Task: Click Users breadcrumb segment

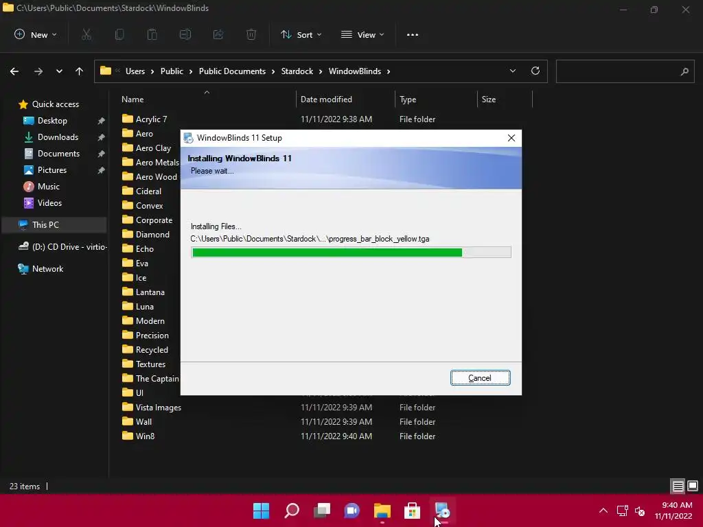Action: (135, 71)
